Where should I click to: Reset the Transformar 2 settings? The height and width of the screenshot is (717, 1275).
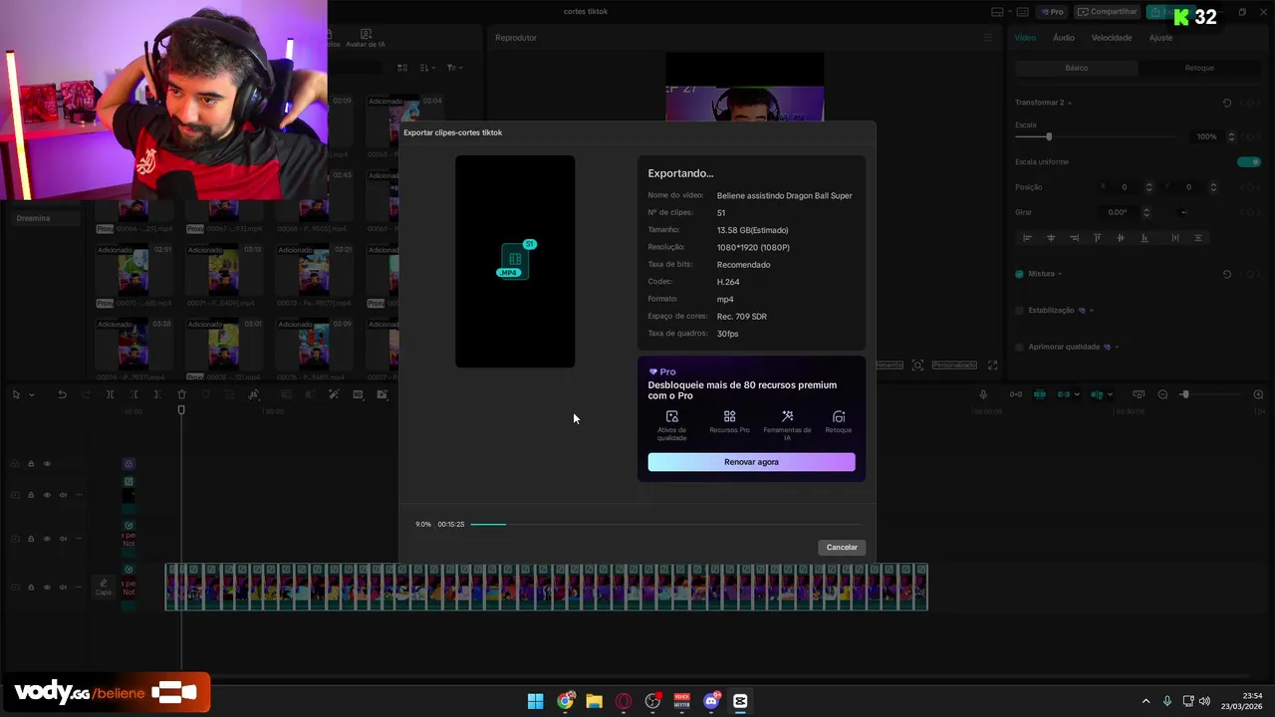pyautogui.click(x=1227, y=103)
